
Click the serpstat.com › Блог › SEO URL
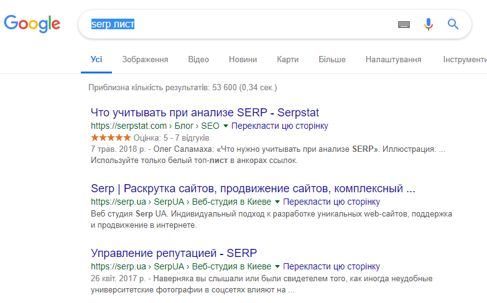155,126
